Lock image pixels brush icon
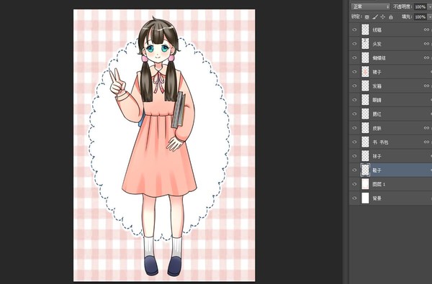Image resolution: width=432 pixels, height=284 pixels. point(374,17)
